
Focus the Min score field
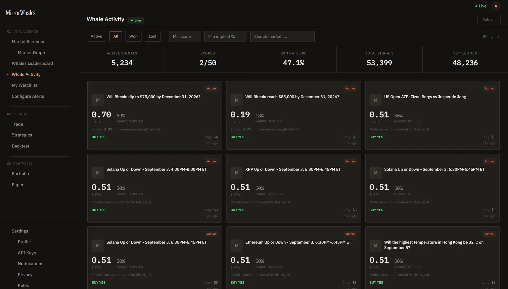click(x=185, y=37)
